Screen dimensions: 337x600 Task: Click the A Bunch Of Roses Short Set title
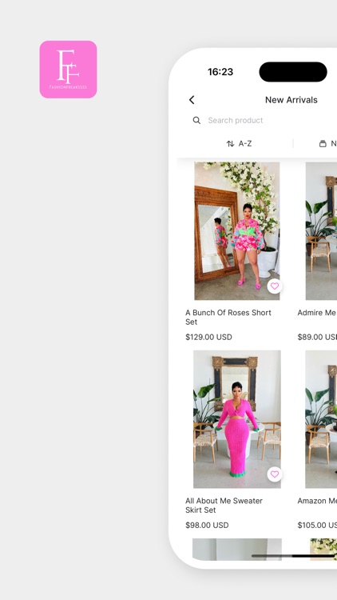(228, 318)
